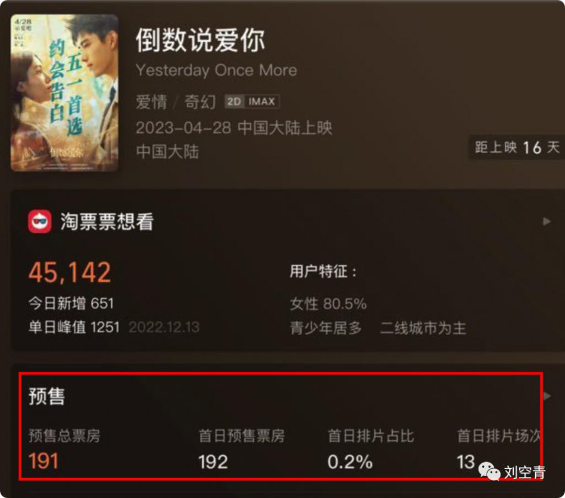
Task: Click the 2D format badge
Action: click(234, 102)
